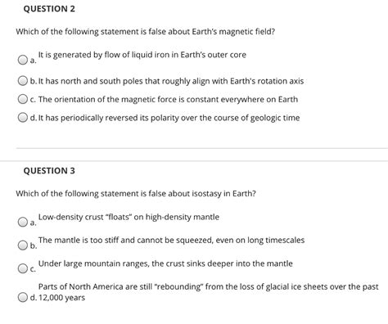Select radio button a for Question 2
This screenshot has width=388, height=324.
[x=23, y=60]
